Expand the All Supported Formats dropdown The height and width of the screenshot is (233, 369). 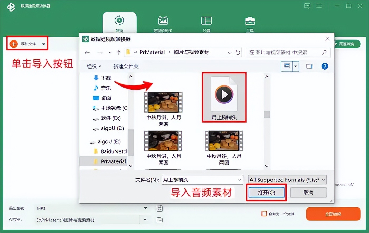(323, 180)
